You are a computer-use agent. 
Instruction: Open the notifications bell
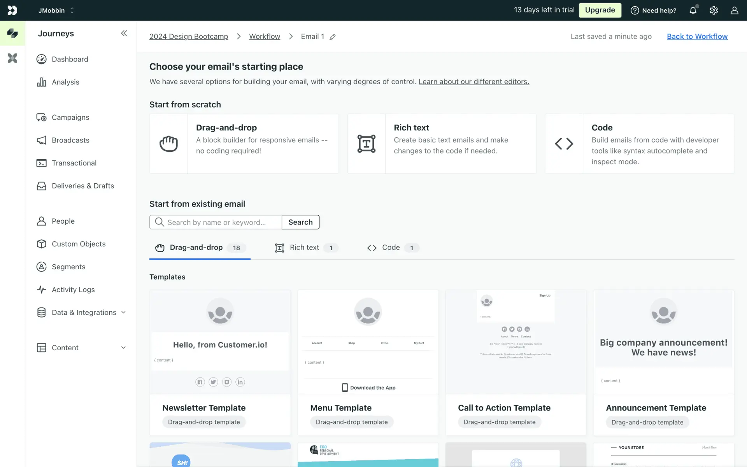click(x=693, y=11)
